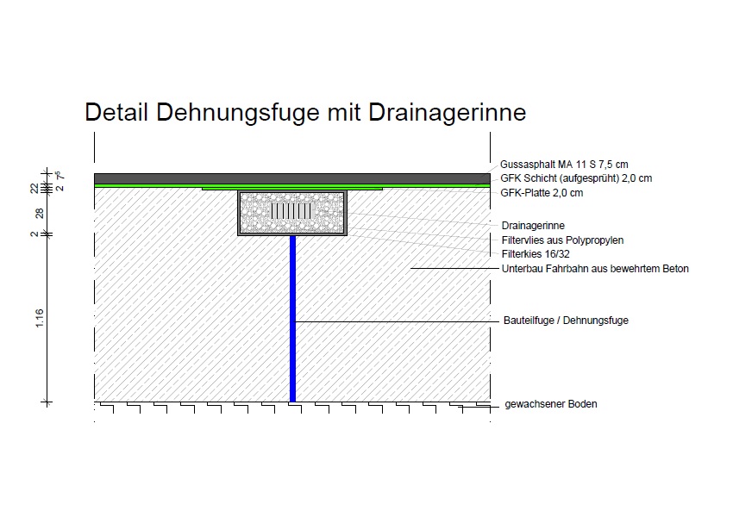Click the 'GFK Schicht (aufgesprüht) 2,0 cm' label
The height and width of the screenshot is (517, 733).
[575, 178]
